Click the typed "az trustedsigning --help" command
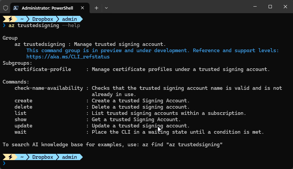Image resolution: width=293 pixels, height=169 pixels. pos(44,25)
